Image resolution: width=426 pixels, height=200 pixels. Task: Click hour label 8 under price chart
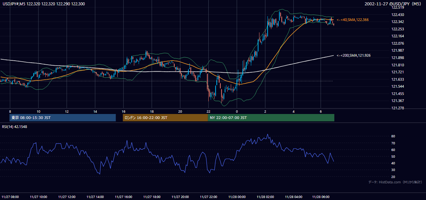10,111
